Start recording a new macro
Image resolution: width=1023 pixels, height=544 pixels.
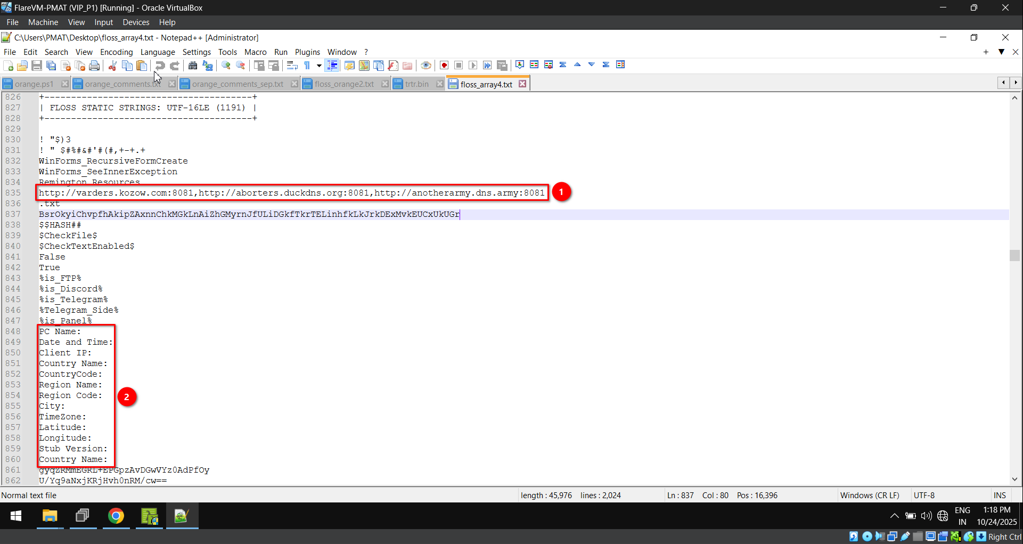point(444,65)
